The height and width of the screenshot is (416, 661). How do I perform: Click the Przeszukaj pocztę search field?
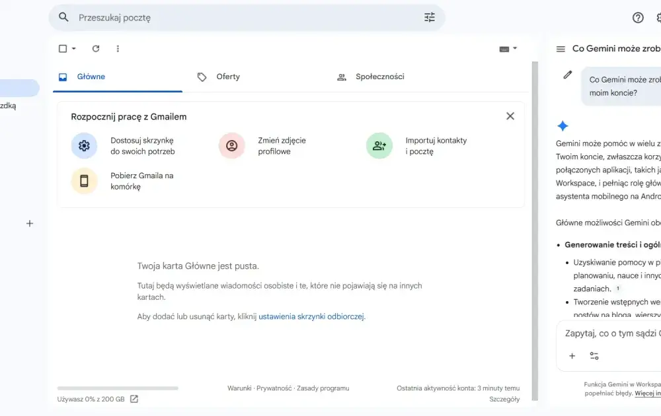click(x=247, y=18)
